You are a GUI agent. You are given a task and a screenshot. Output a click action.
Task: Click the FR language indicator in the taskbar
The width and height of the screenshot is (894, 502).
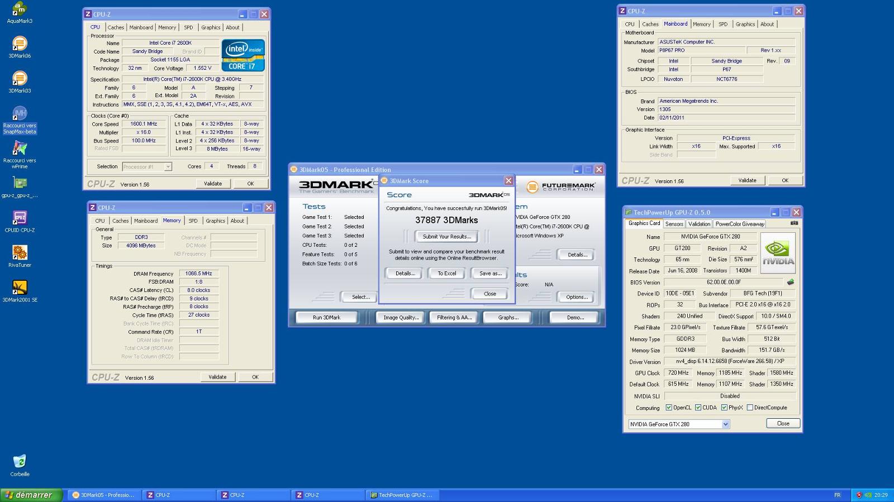(x=837, y=495)
